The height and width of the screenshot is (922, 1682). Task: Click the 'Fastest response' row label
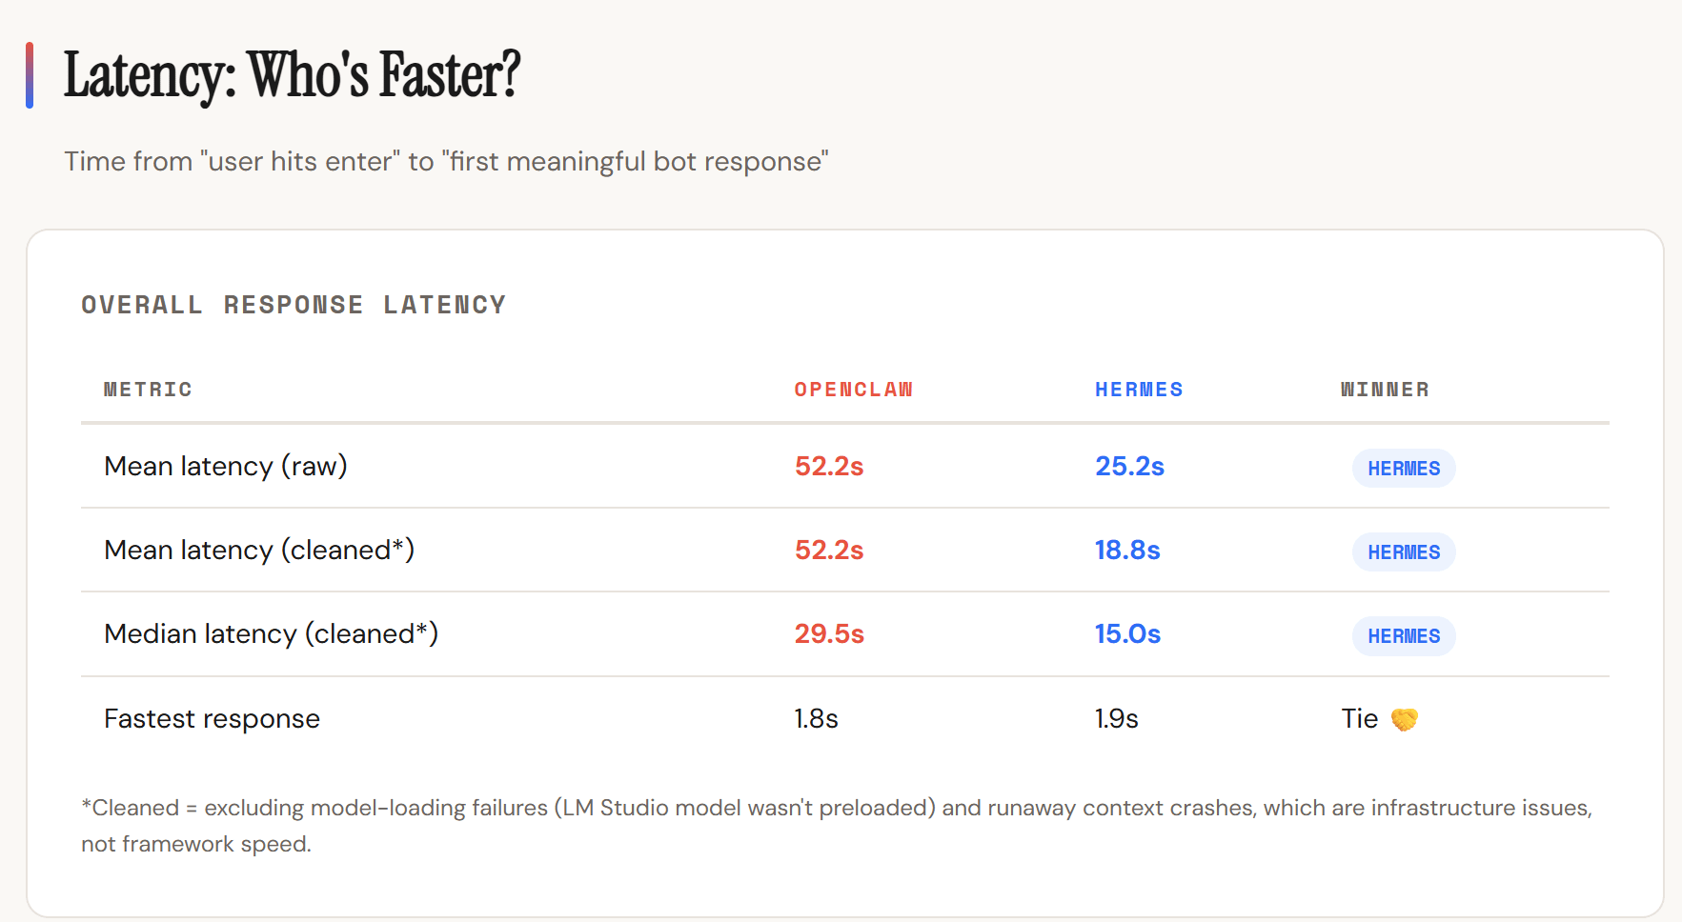point(212,719)
